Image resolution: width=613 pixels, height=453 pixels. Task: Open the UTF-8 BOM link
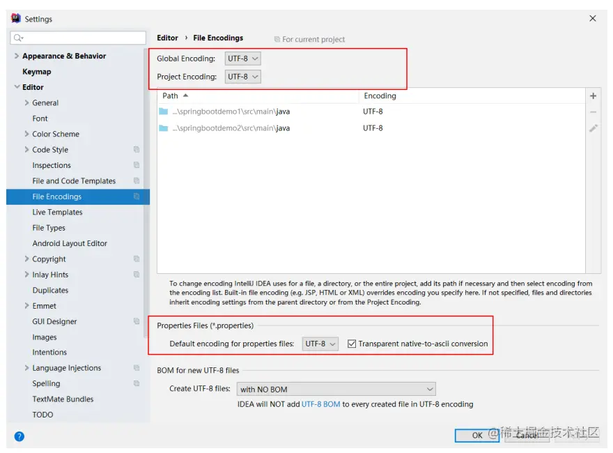click(x=321, y=404)
